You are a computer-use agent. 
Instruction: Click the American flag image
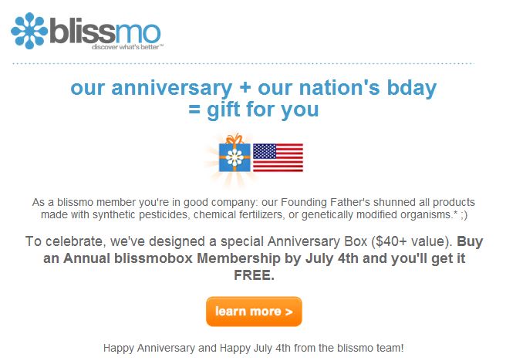[x=278, y=157]
